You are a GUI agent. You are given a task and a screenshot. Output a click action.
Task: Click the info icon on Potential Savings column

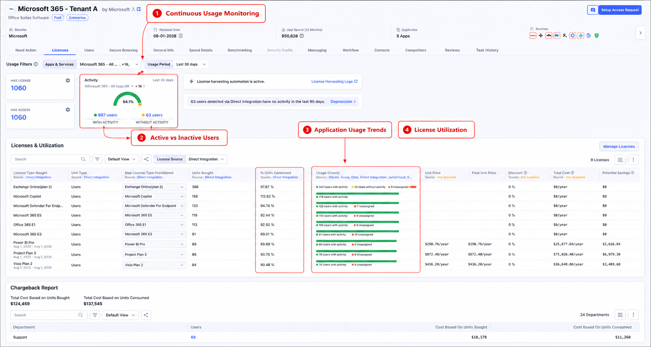tap(632, 173)
